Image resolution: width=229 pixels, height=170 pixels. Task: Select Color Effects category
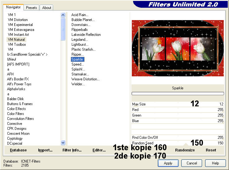pos(16,109)
